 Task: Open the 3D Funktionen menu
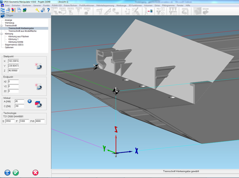pyautogui.click(x=135, y=5)
